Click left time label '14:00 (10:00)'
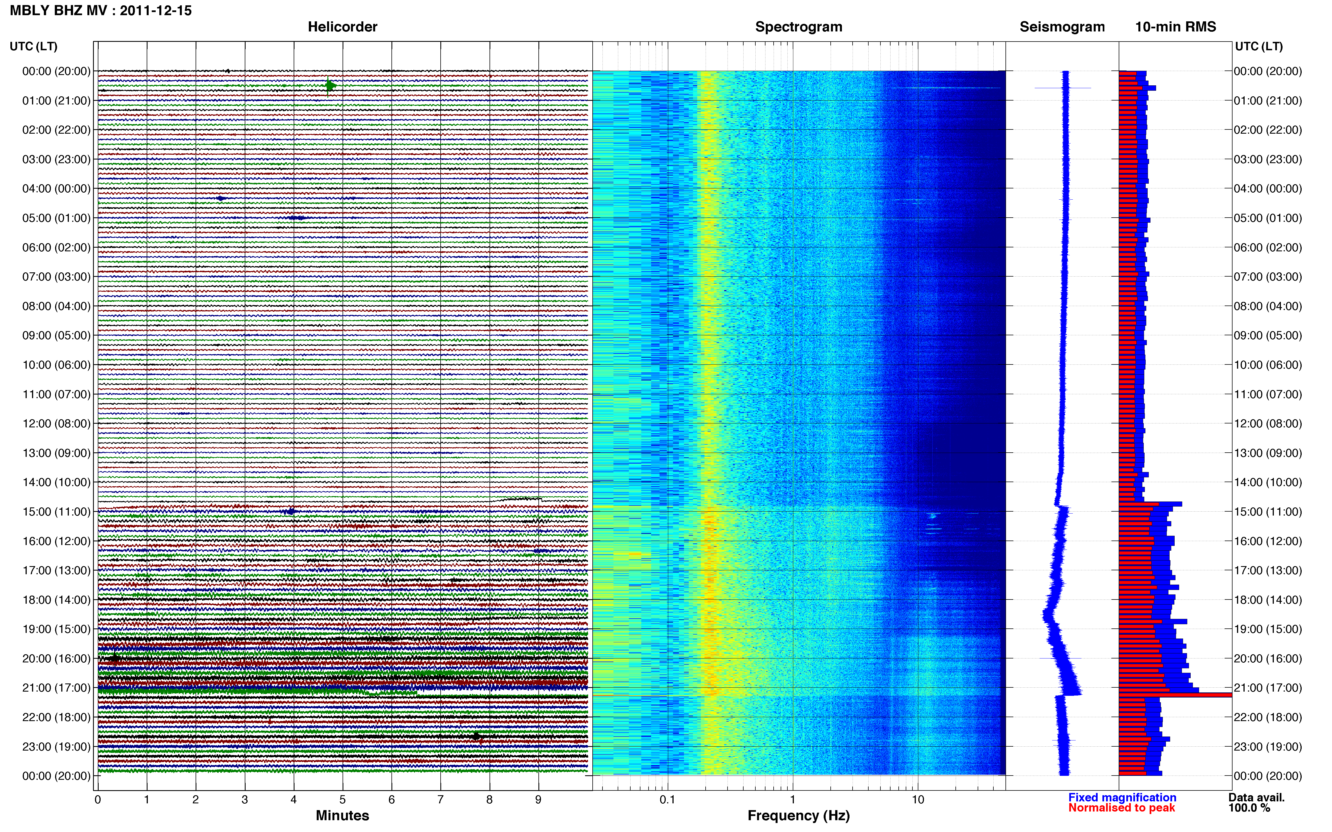The image size is (1332, 832). (56, 482)
